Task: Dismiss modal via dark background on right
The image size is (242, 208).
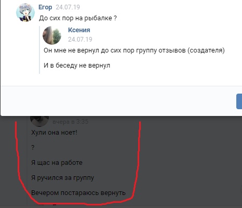Action: [x=191, y=161]
